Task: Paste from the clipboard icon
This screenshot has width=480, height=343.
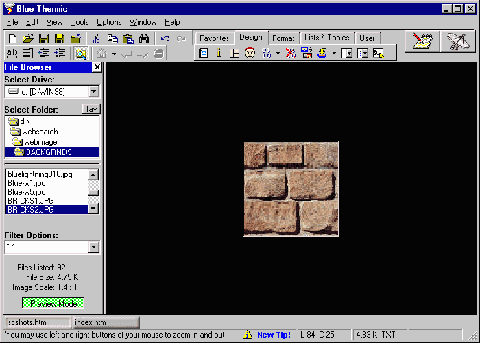Action: point(128,38)
